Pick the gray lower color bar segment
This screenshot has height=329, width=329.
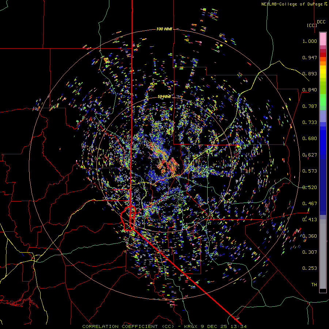coord(323,254)
